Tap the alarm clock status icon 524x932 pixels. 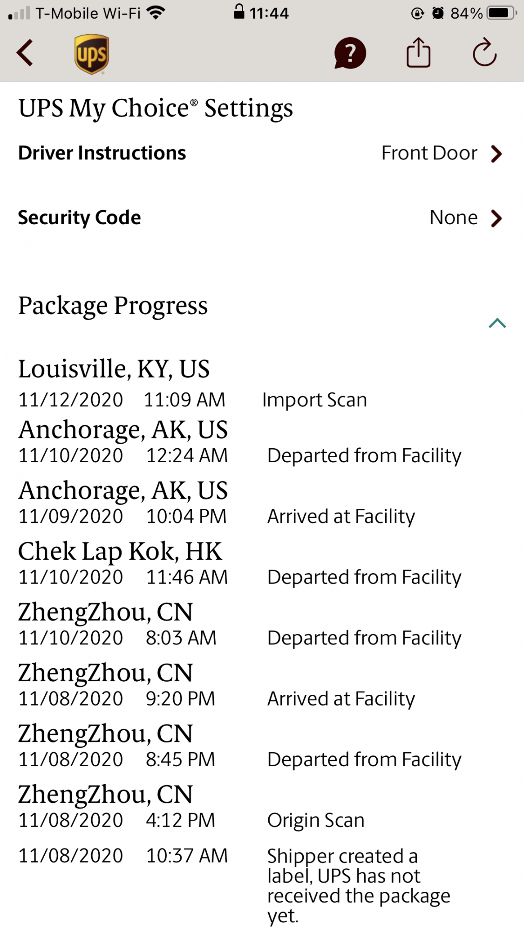[438, 13]
